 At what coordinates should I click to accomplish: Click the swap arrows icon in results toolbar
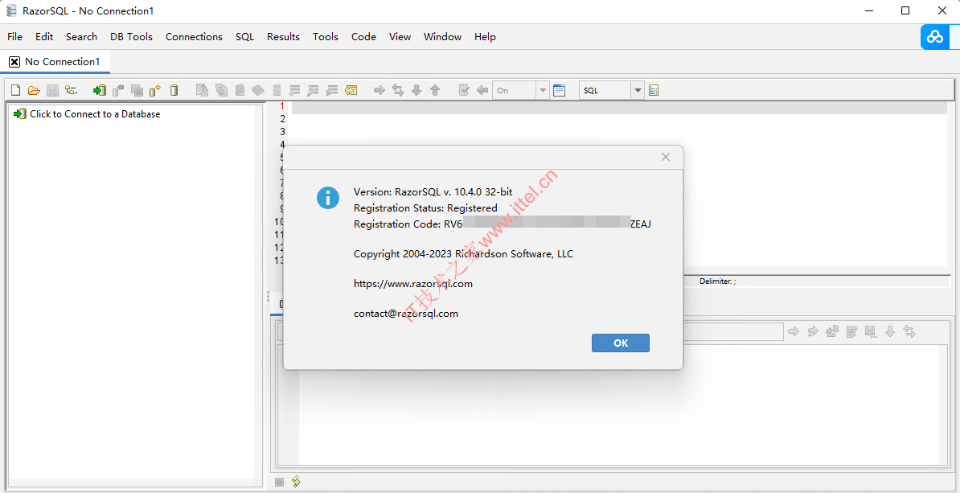point(909,331)
